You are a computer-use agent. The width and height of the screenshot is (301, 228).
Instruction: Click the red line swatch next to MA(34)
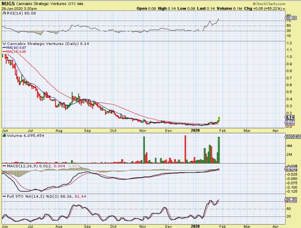click(x=4, y=51)
